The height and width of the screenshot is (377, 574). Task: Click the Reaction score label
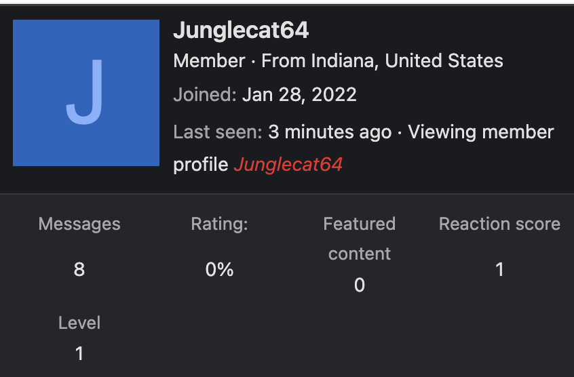(x=499, y=224)
